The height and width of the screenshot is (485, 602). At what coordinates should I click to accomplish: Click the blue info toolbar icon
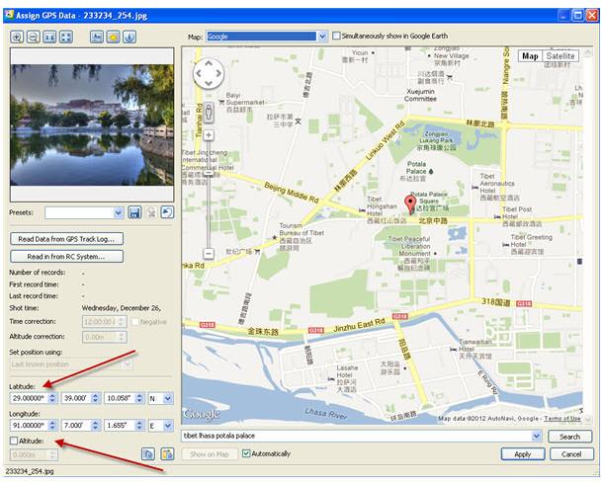129,37
